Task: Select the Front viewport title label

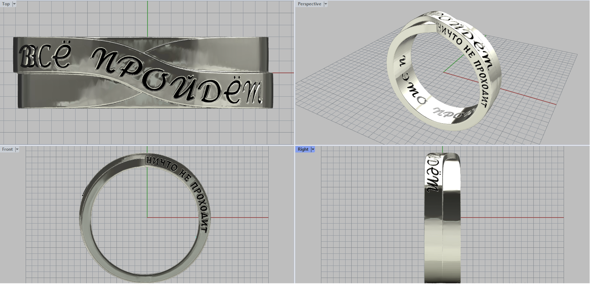Action: [7, 149]
